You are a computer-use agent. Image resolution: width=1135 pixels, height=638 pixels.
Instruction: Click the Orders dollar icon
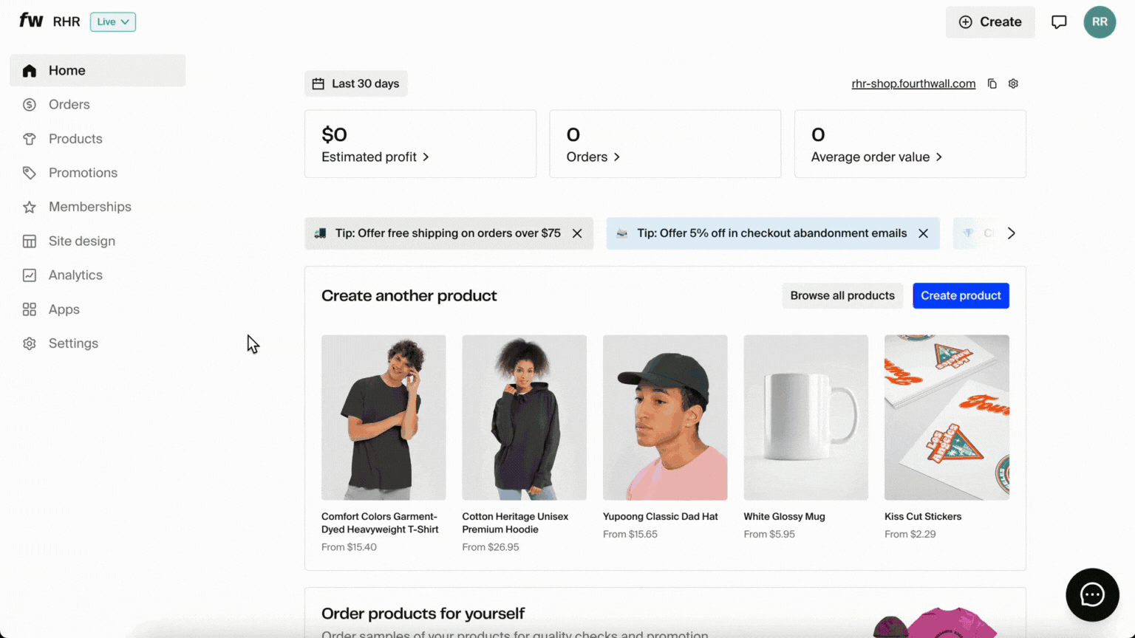pyautogui.click(x=30, y=105)
